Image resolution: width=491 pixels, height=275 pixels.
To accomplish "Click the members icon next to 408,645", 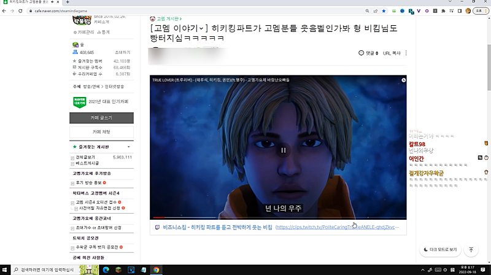I will (x=75, y=52).
